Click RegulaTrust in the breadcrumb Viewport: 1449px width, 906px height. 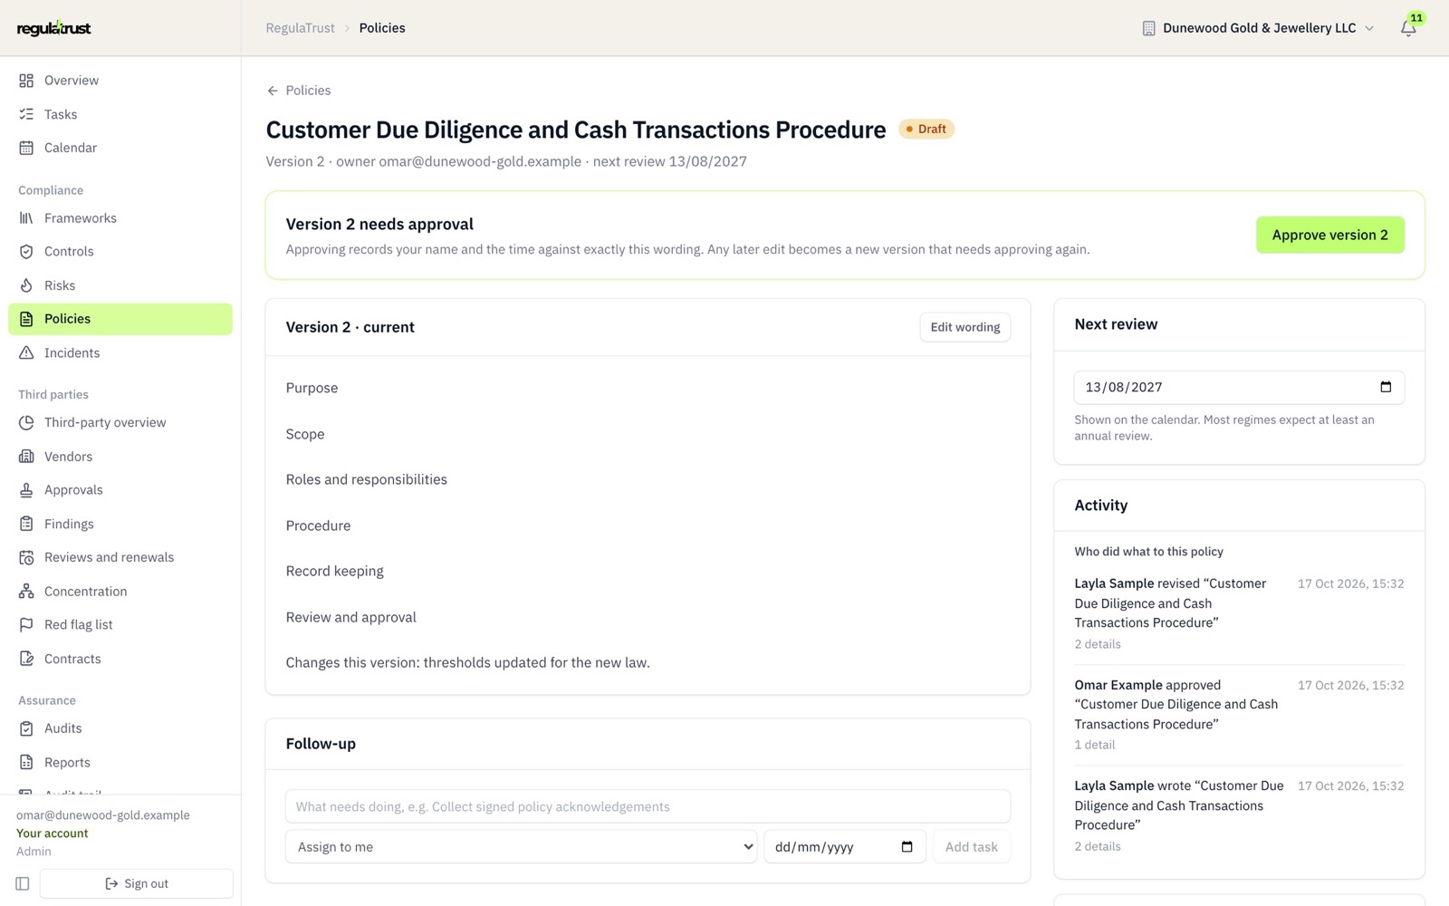301,28
